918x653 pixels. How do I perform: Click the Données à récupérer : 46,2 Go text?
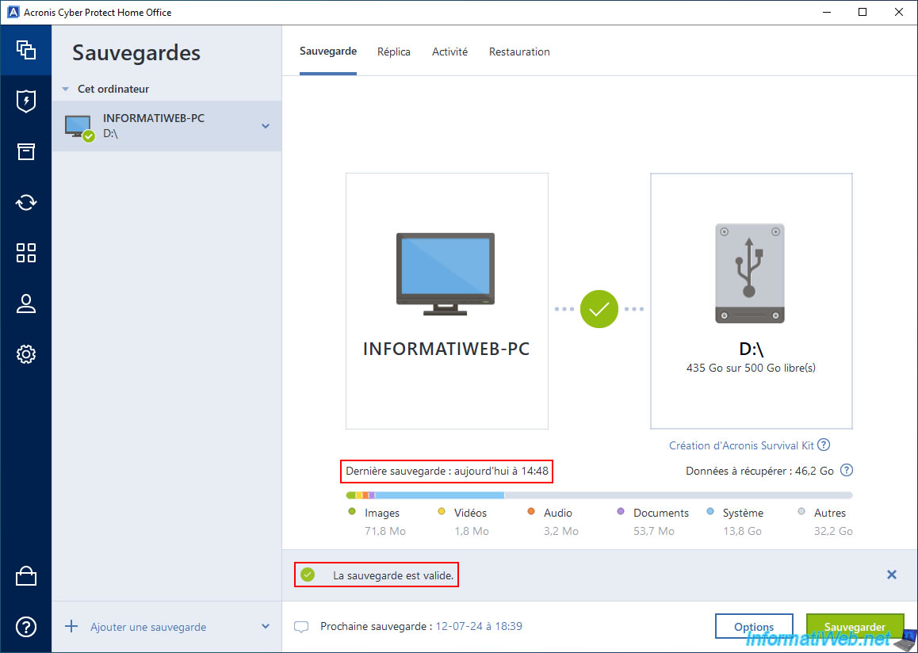(x=759, y=471)
